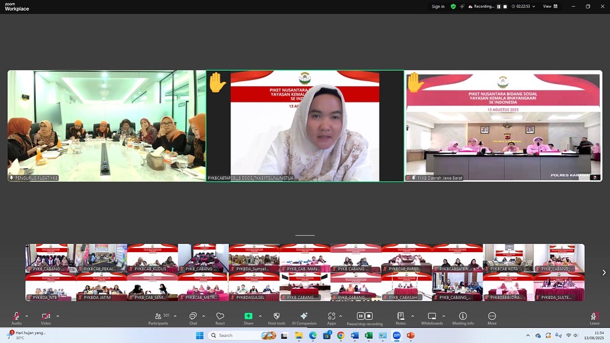Click the React heart icon
This screenshot has height=343, width=610.
coord(220,317)
